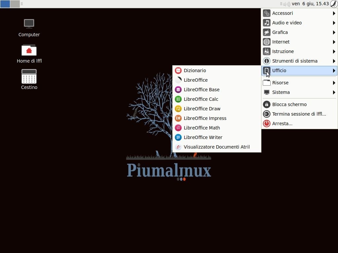Expand the Internet submenu

pyautogui.click(x=281, y=42)
